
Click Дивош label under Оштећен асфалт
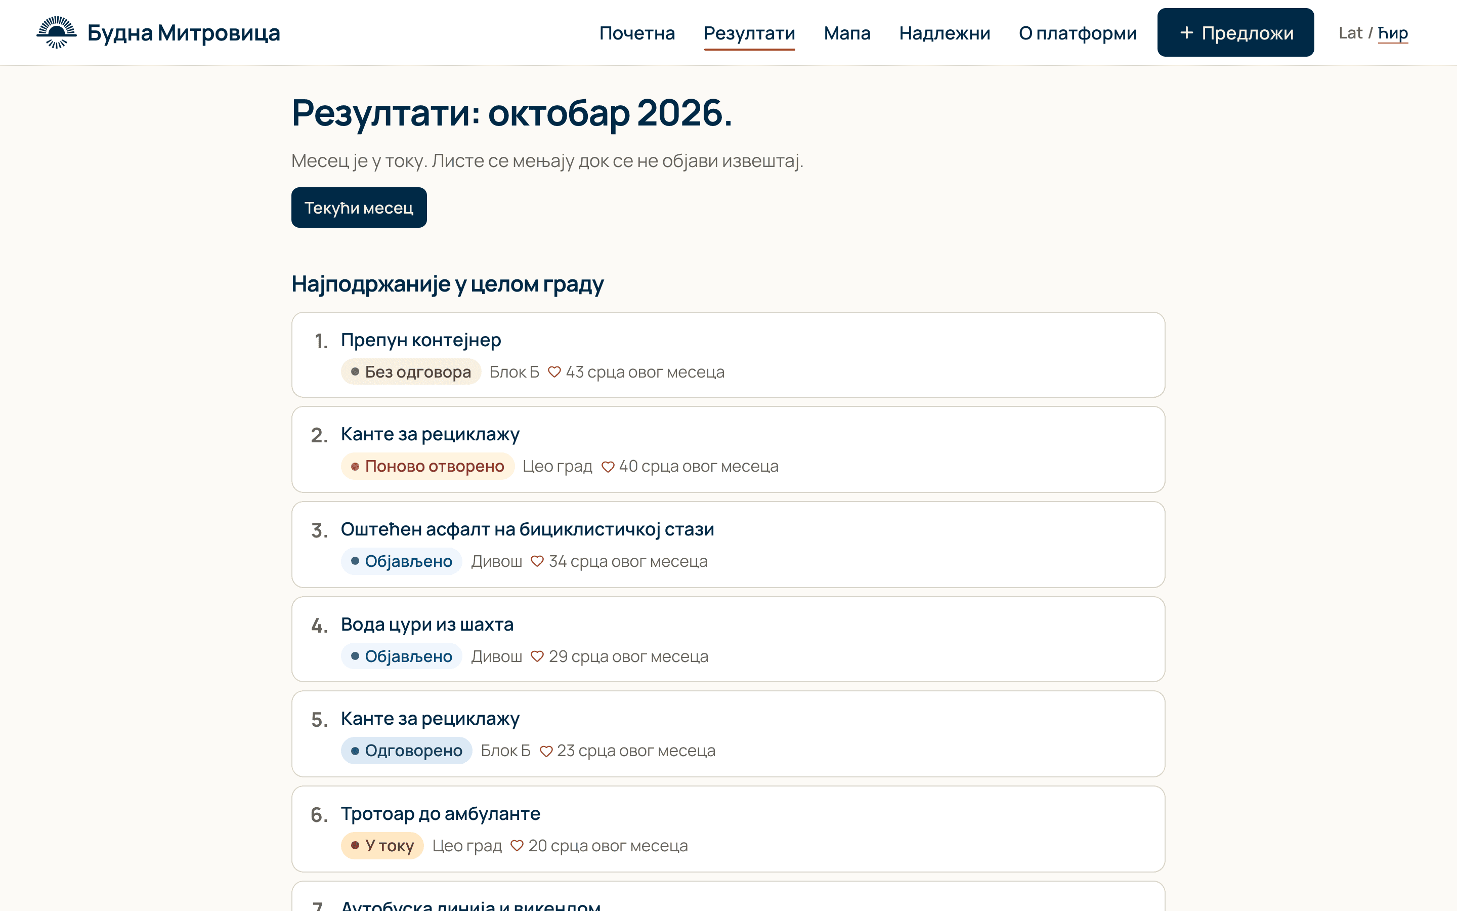[x=497, y=562]
